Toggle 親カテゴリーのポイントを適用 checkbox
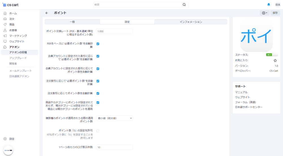The image size is (283, 156). (98, 102)
